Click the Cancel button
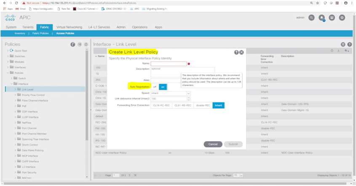 pyautogui.click(x=213, y=144)
